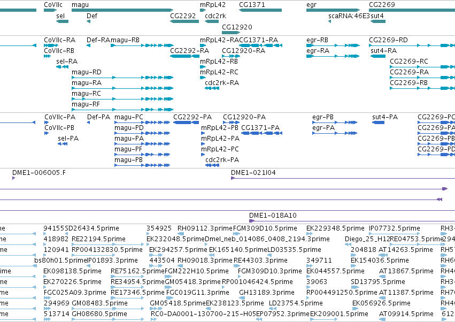Click BAC clone DME1-021I04
The height and width of the screenshot is (322, 455).
253,173
